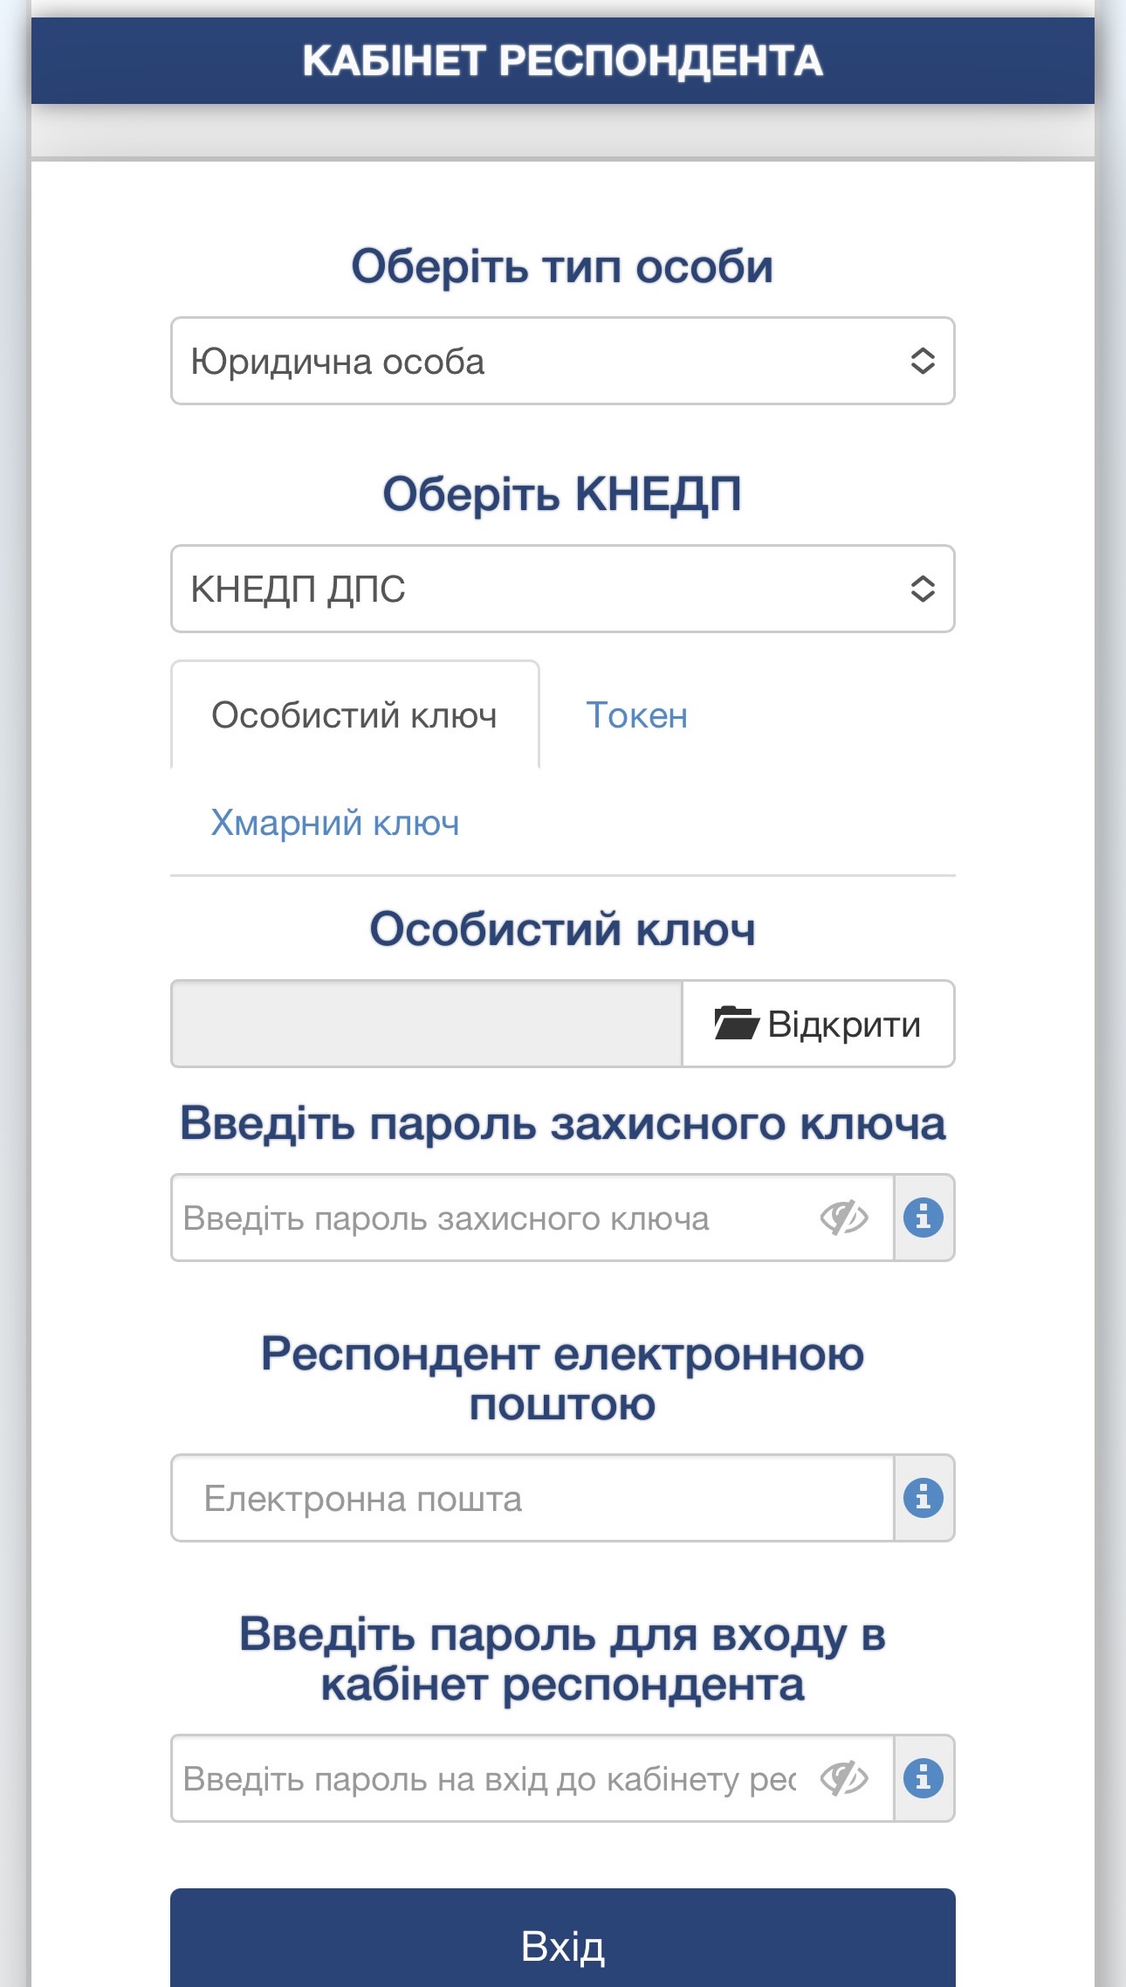Switch to the Токен tab
The image size is (1126, 1987).
coord(637,715)
